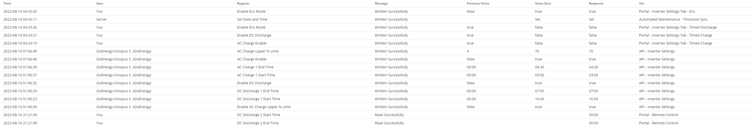Select the Set Date and Time register row
Viewport: 754px width, 132px height.
[x=377, y=19]
